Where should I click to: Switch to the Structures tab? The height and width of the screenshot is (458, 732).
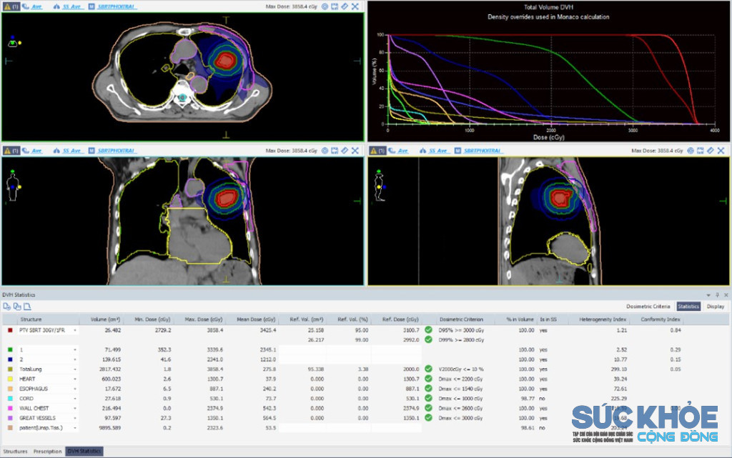pos(15,452)
